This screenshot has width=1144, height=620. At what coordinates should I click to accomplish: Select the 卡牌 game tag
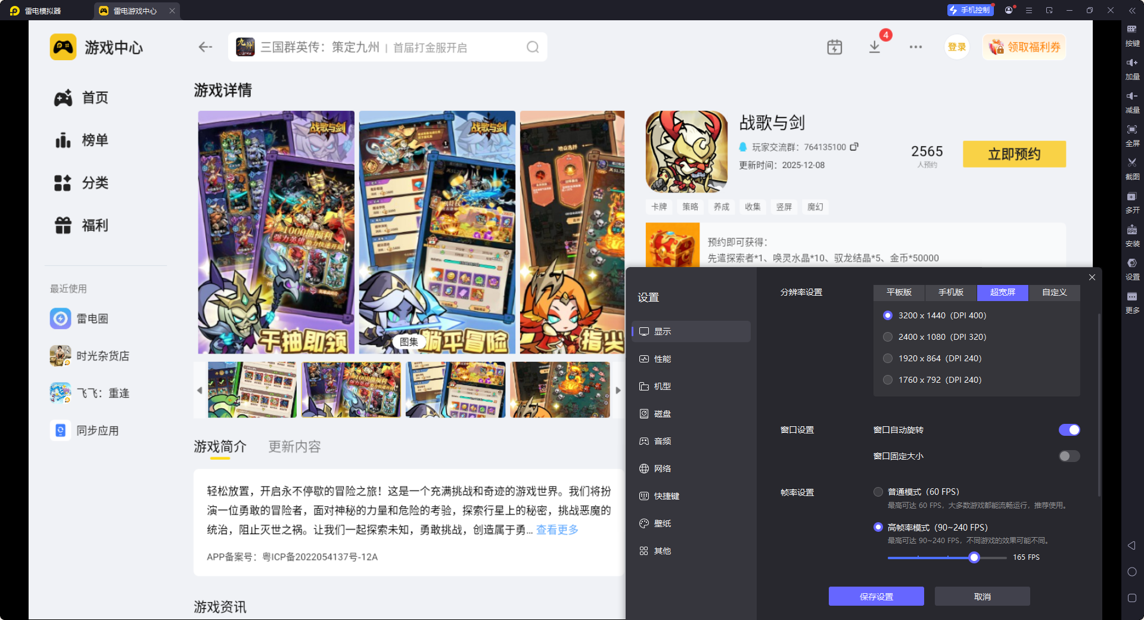(658, 207)
